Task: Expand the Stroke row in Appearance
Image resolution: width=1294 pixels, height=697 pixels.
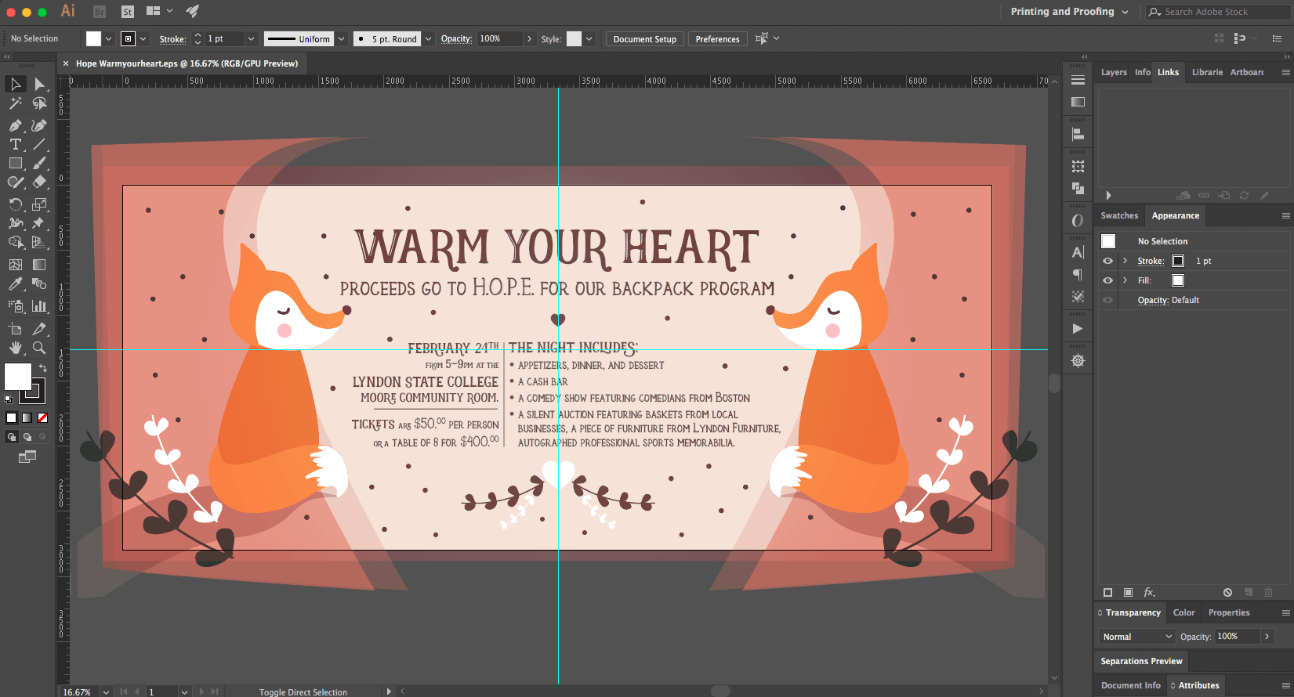Action: [1125, 261]
